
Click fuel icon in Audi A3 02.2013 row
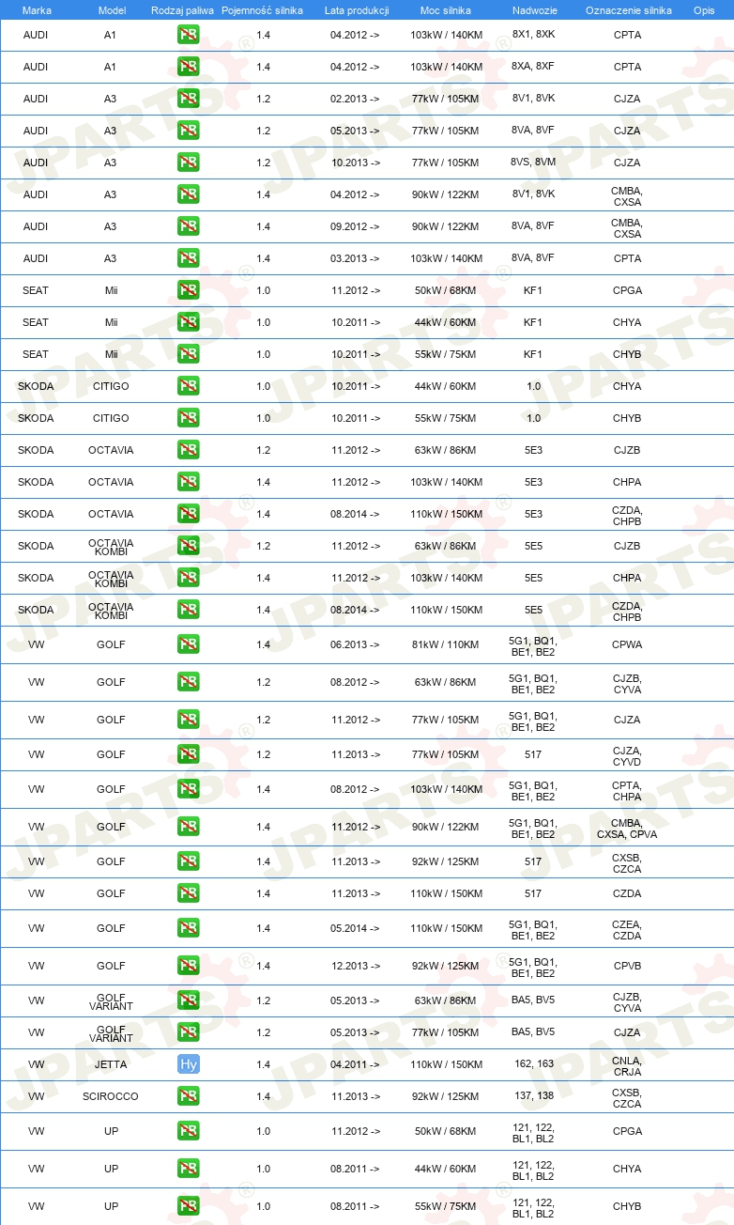click(188, 99)
